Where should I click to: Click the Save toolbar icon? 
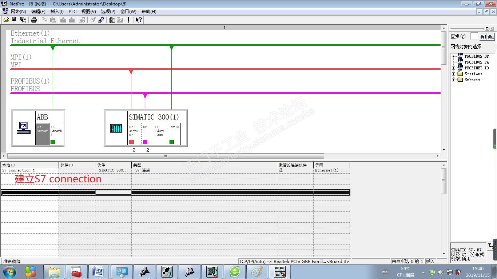[14, 20]
